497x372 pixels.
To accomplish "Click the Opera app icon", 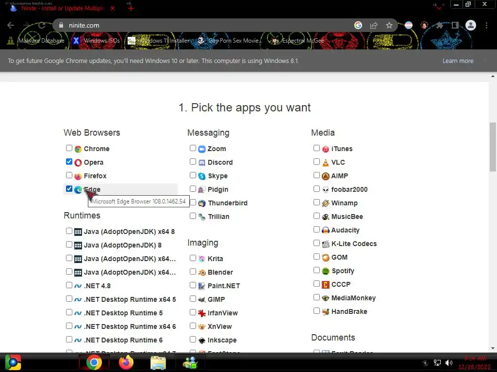I will (x=78, y=162).
